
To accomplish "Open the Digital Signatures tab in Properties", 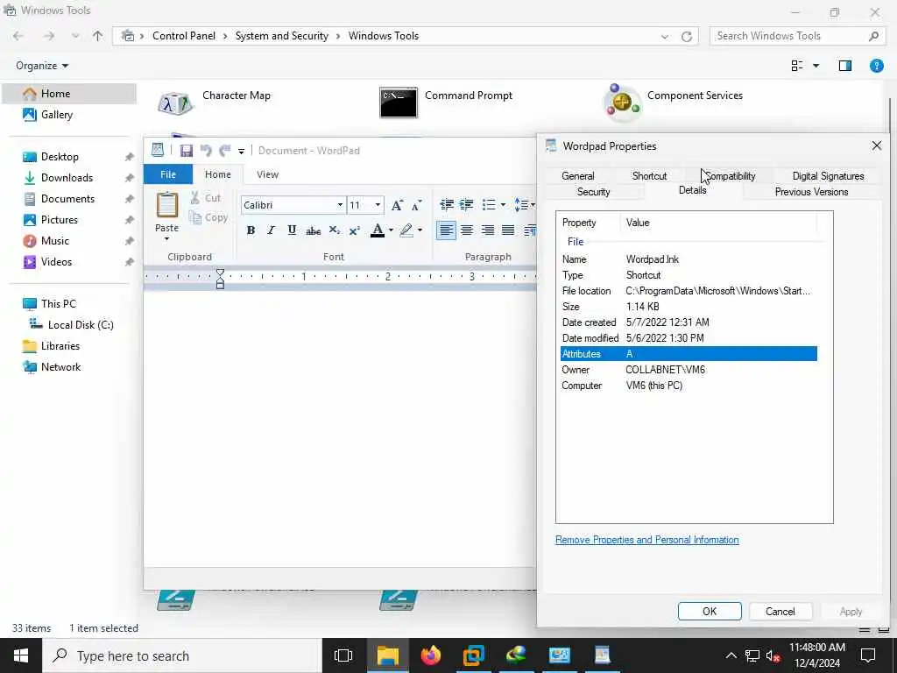I will click(x=828, y=176).
